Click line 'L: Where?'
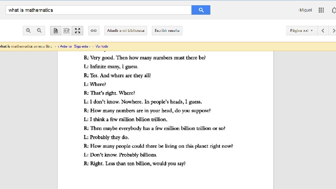Image resolution: width=336 pixels, height=189 pixels. coord(95,84)
